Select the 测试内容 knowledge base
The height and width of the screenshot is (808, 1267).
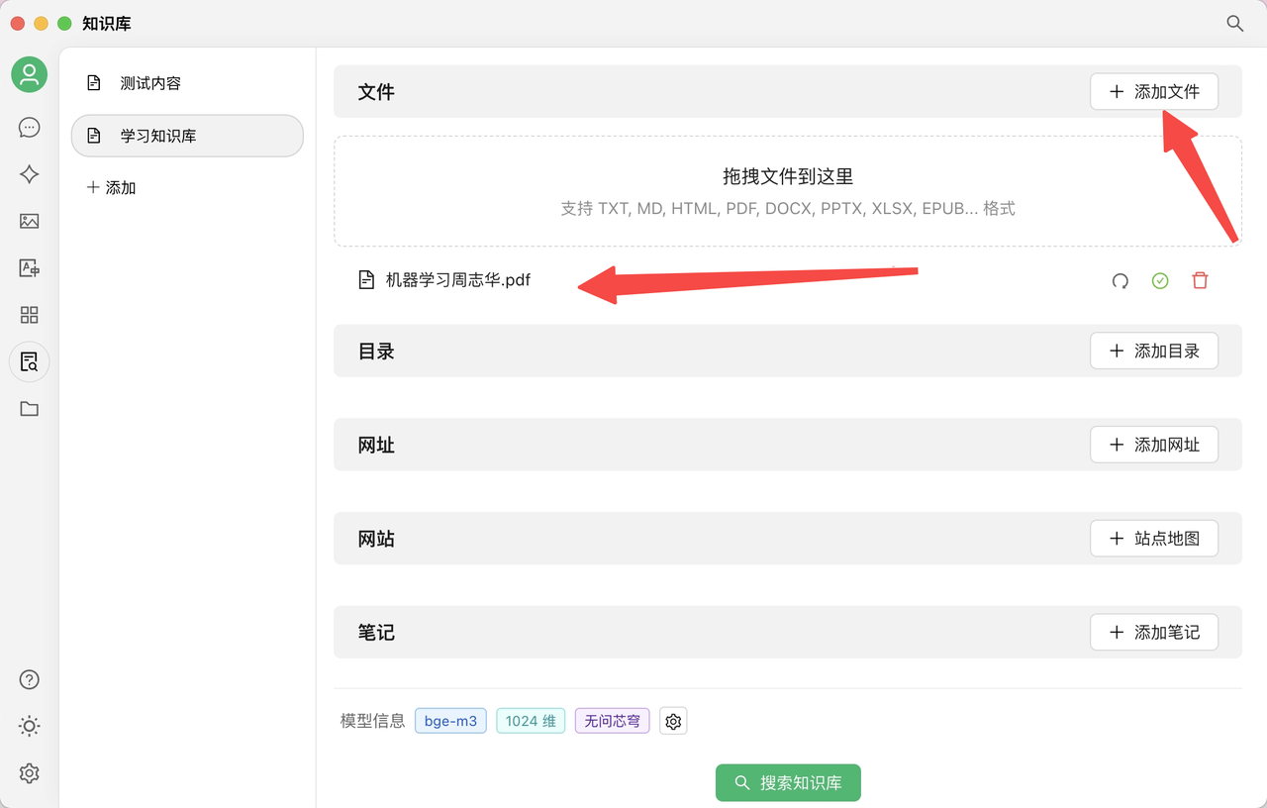[150, 83]
